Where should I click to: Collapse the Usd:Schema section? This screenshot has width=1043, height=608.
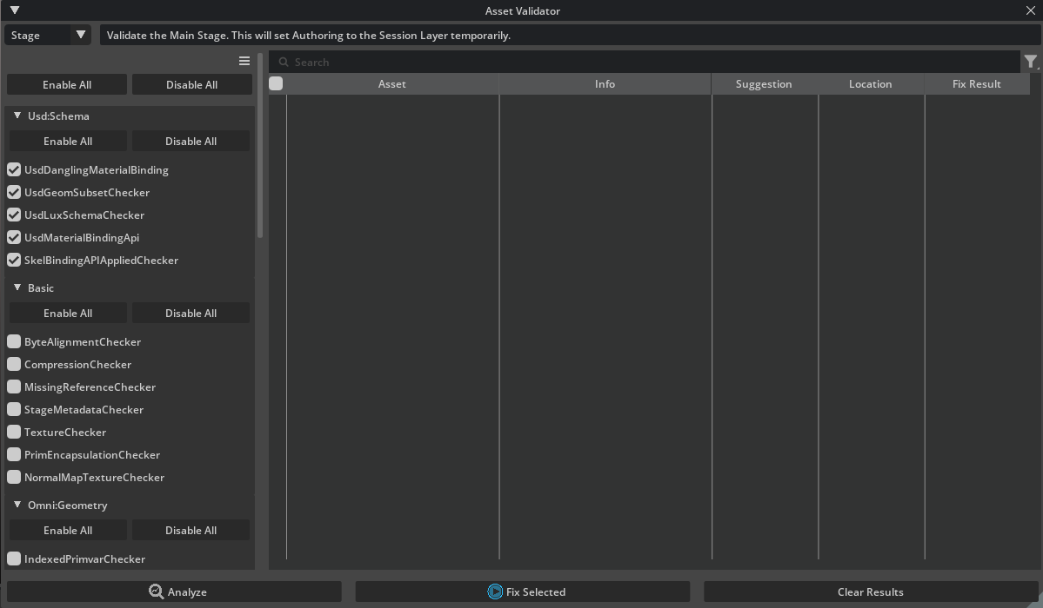(x=17, y=116)
